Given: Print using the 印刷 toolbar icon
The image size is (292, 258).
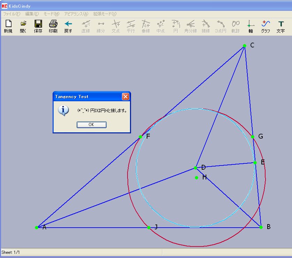Looking at the screenshot, I should point(53,27).
